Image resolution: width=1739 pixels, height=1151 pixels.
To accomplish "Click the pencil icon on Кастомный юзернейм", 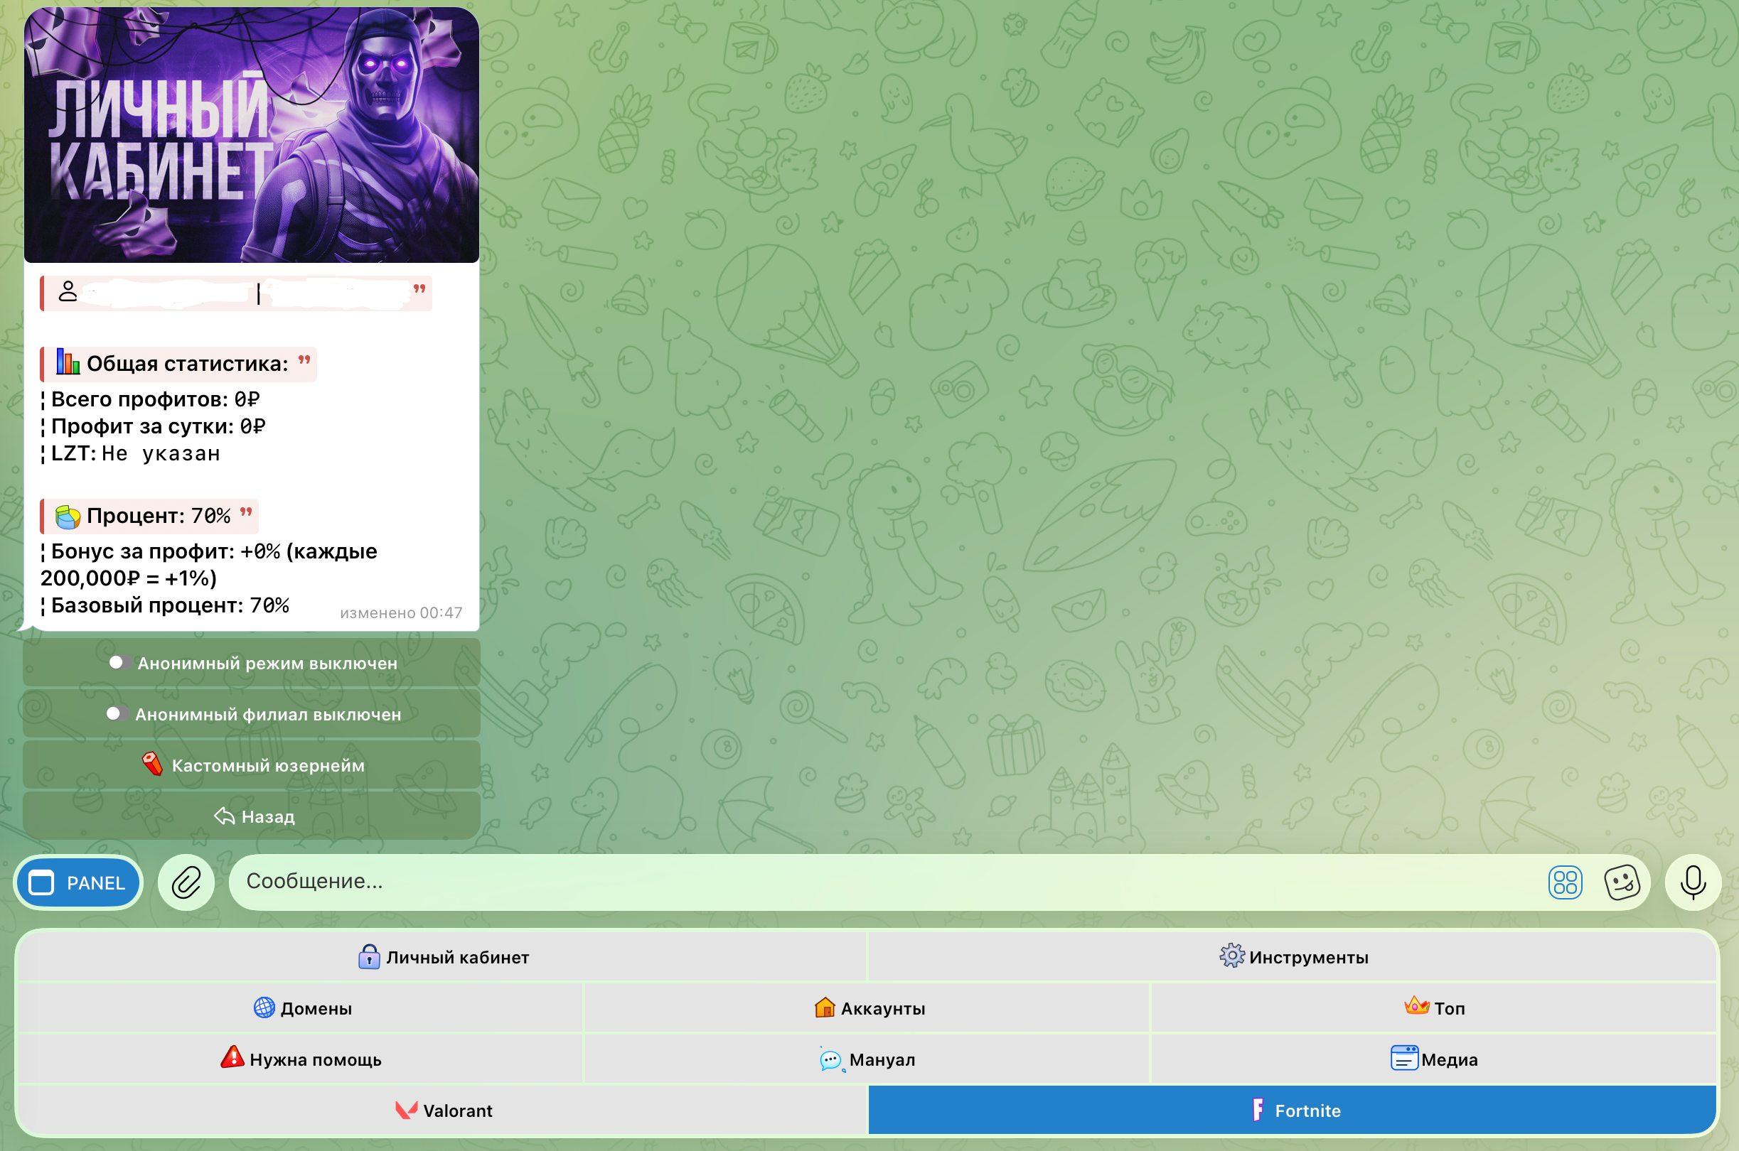I will (153, 764).
